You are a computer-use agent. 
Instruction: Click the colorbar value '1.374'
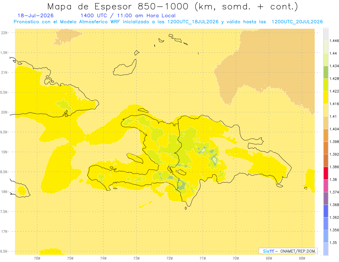click(334, 192)
